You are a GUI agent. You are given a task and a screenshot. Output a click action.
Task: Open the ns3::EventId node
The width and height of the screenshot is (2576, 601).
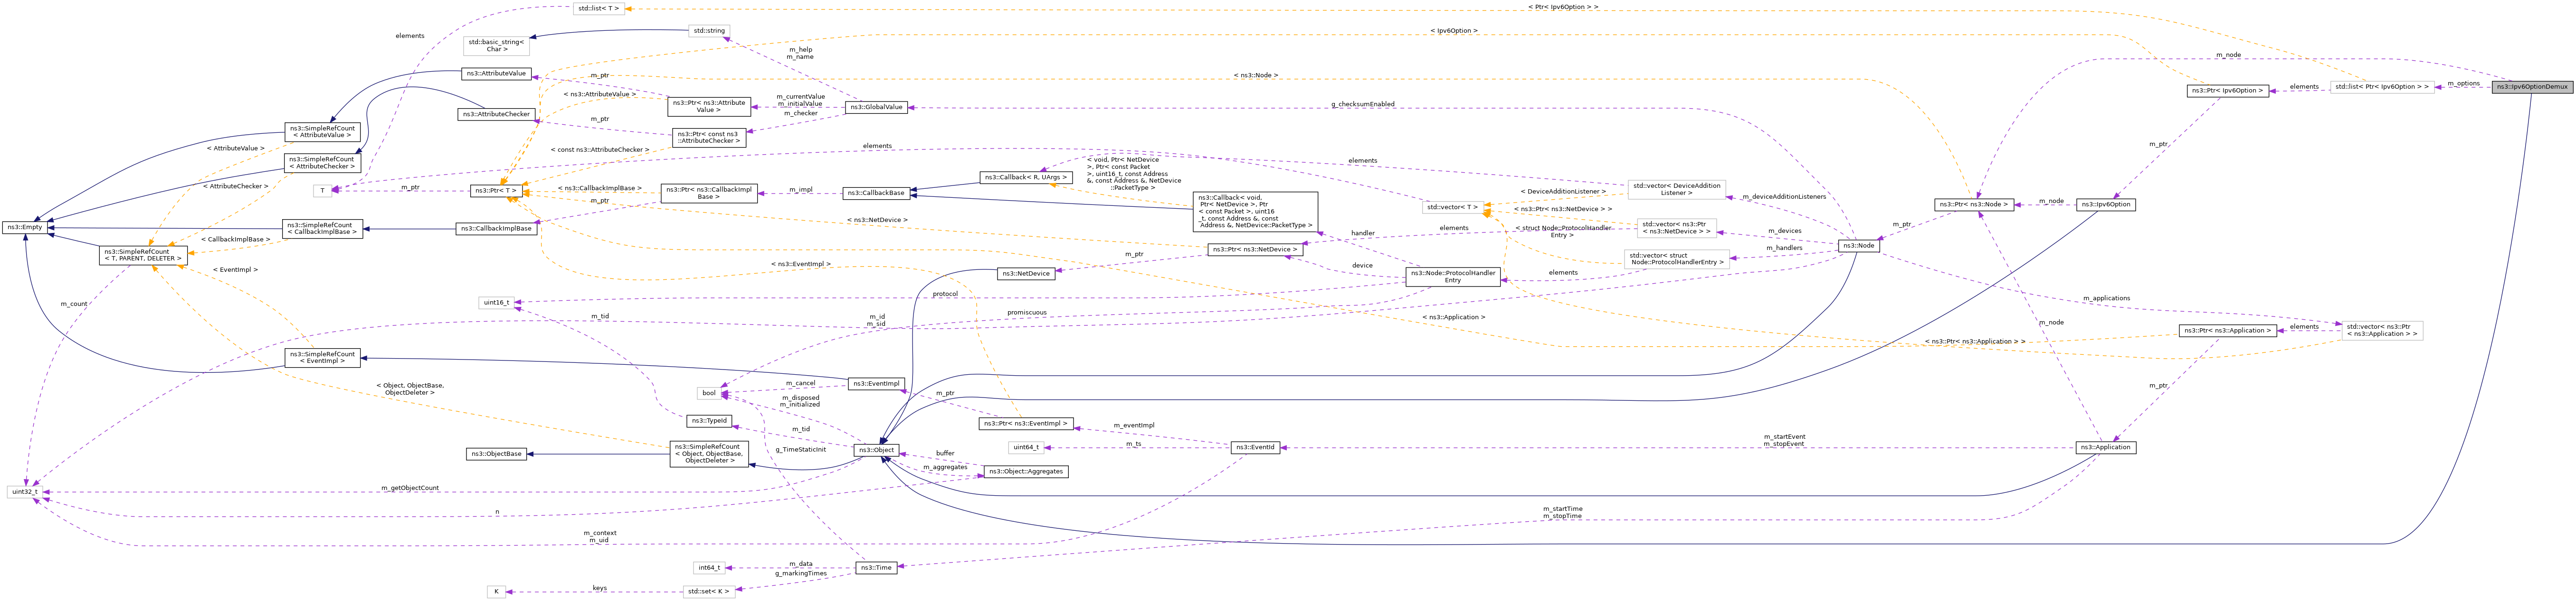tap(1254, 447)
